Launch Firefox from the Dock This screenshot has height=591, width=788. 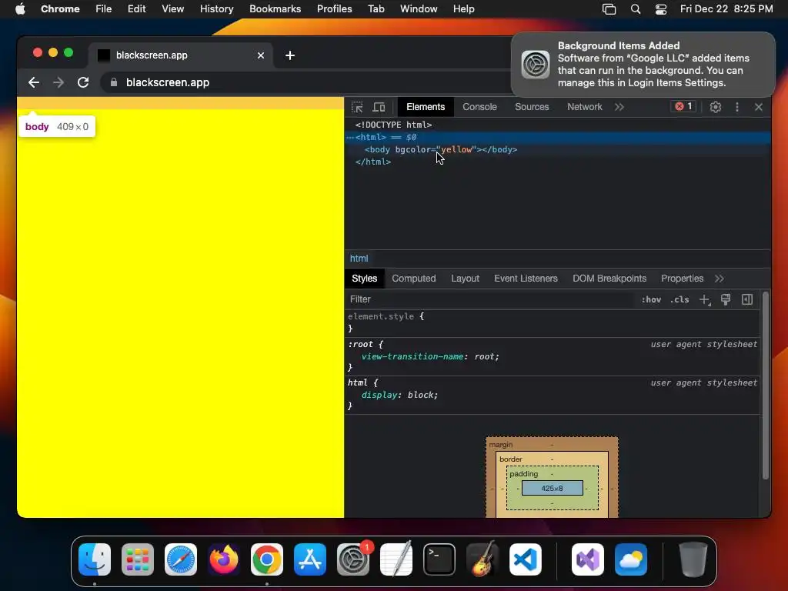tap(224, 559)
